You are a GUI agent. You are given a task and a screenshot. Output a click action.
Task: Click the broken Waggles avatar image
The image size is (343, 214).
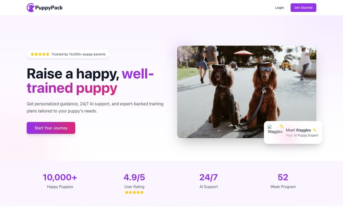(x=275, y=129)
